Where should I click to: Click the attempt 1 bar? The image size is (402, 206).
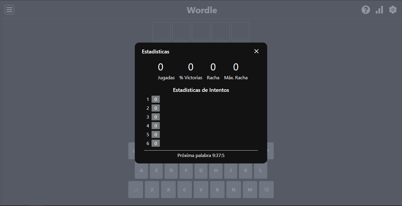click(x=156, y=99)
